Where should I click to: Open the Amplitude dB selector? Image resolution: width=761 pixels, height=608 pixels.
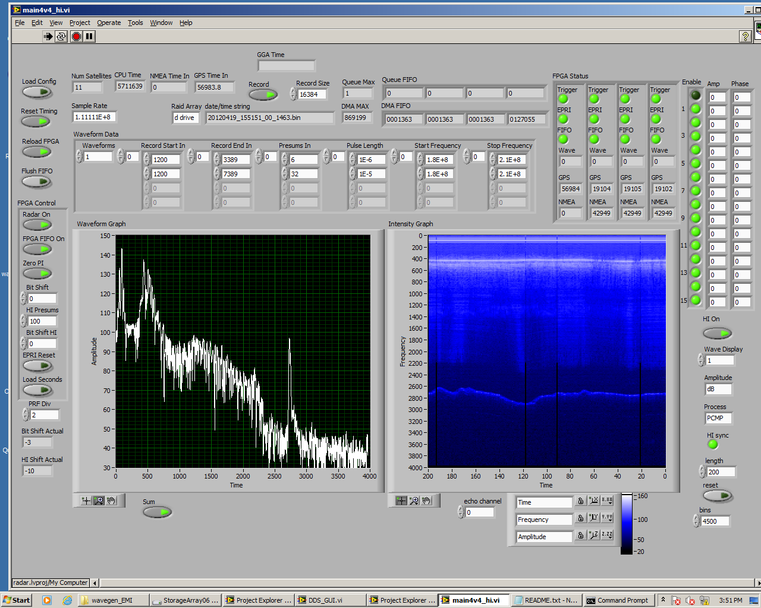click(x=718, y=389)
